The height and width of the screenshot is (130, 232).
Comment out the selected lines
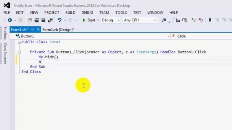(194, 20)
